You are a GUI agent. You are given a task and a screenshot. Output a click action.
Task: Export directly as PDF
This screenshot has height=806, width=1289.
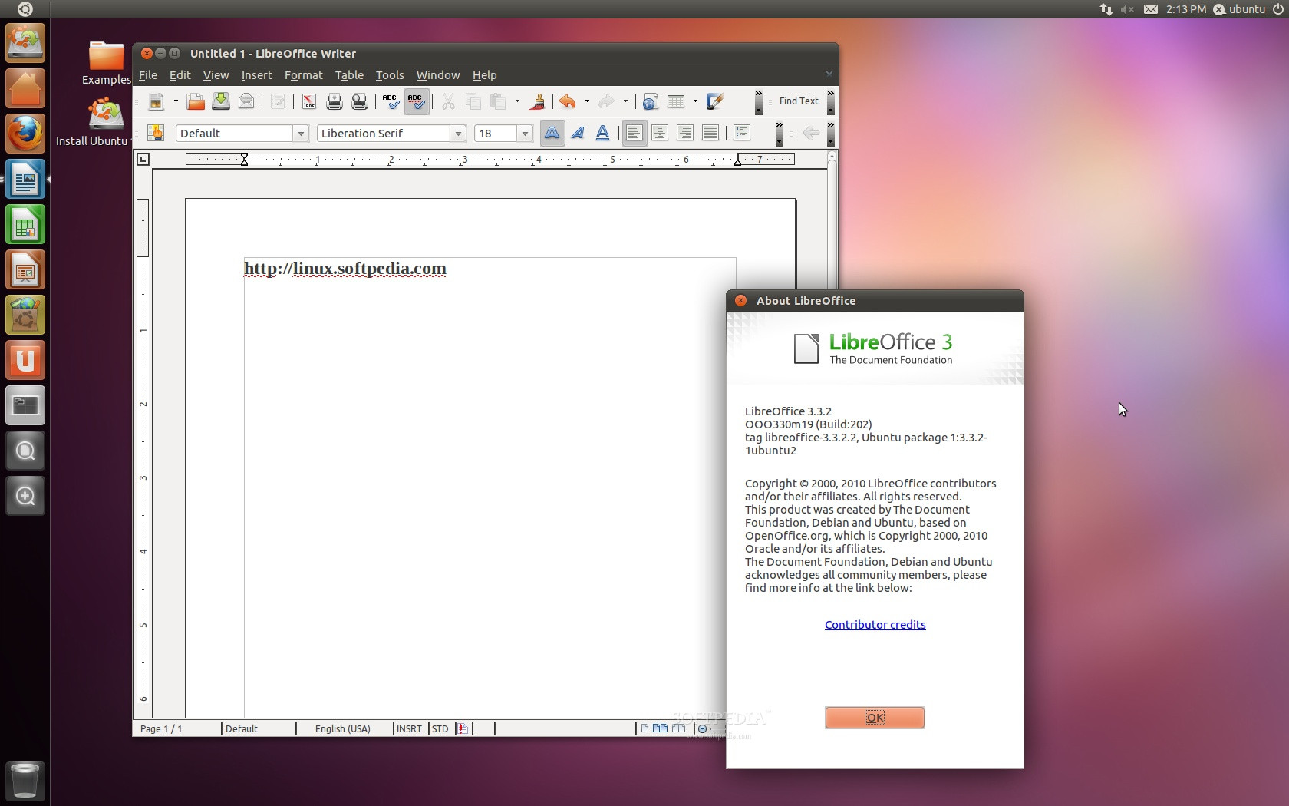[x=308, y=101]
